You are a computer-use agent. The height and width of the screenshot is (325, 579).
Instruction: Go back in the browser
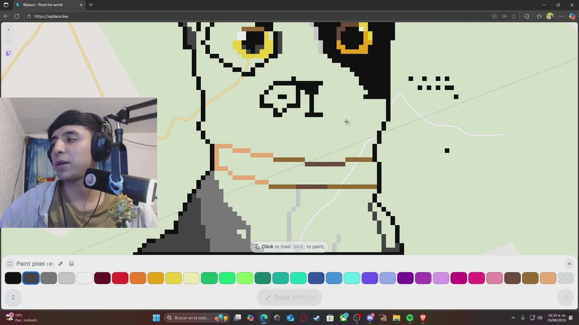tap(6, 16)
